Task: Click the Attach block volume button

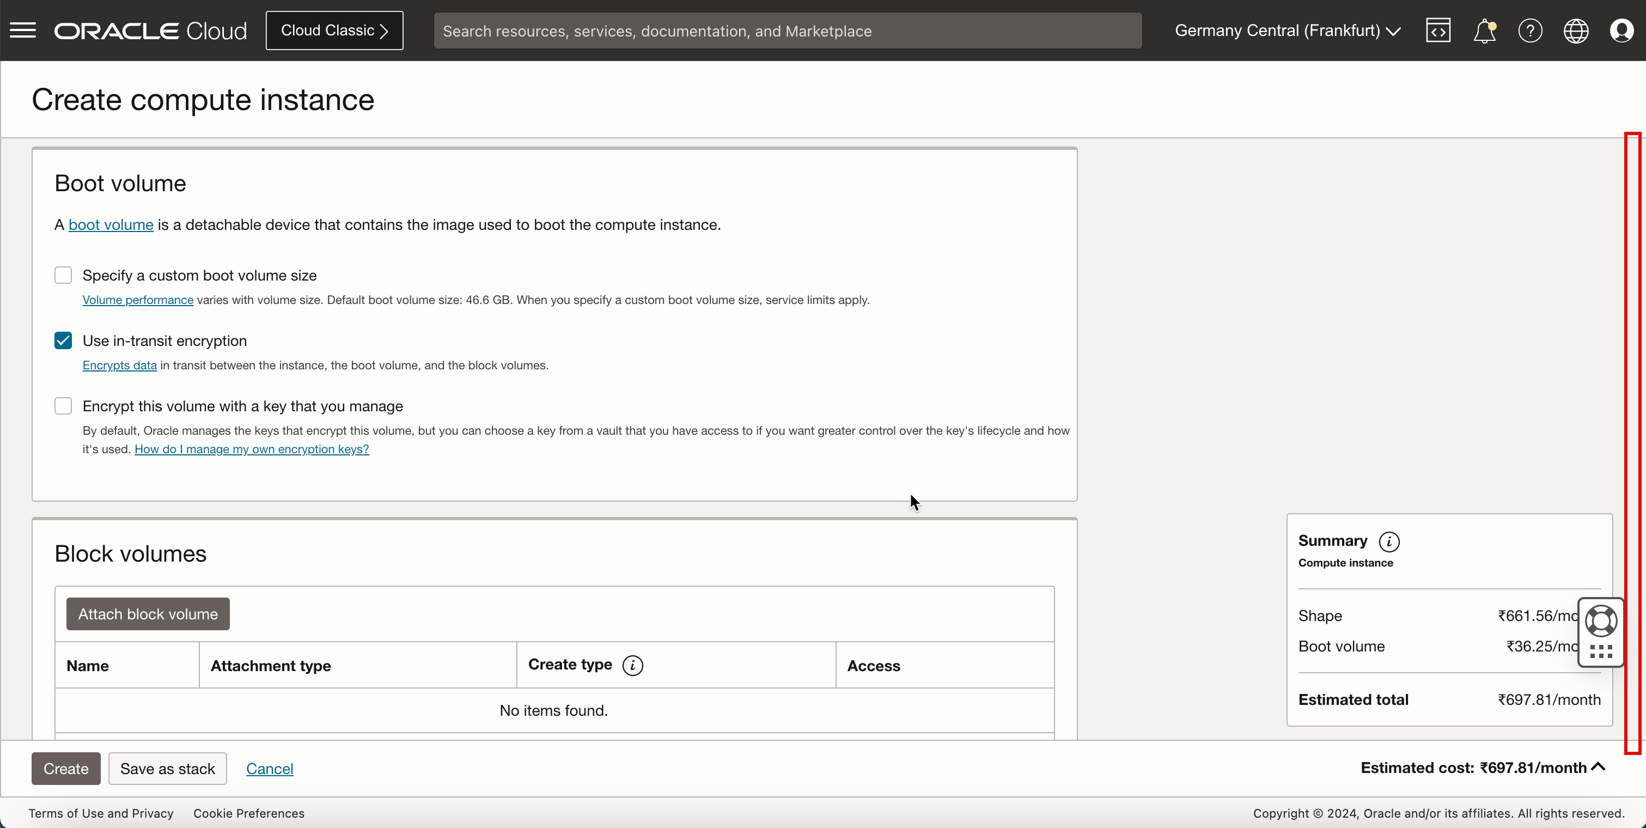Action: [x=148, y=614]
